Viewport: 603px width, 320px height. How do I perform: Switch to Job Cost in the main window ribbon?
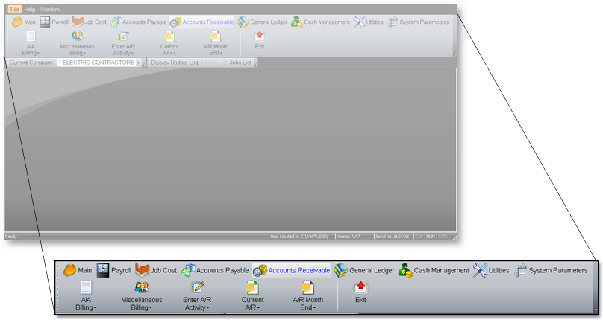[90, 22]
